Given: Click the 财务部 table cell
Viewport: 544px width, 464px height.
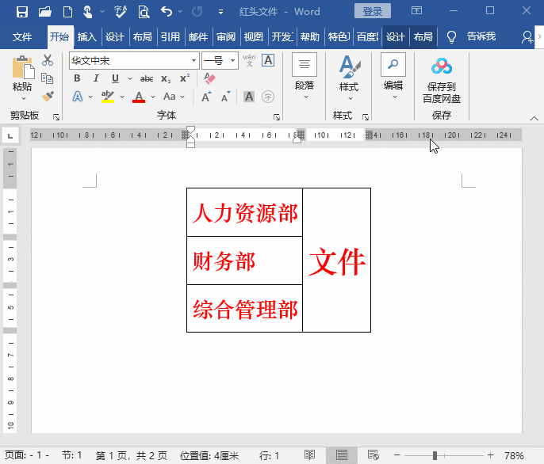Looking at the screenshot, I should click(244, 261).
